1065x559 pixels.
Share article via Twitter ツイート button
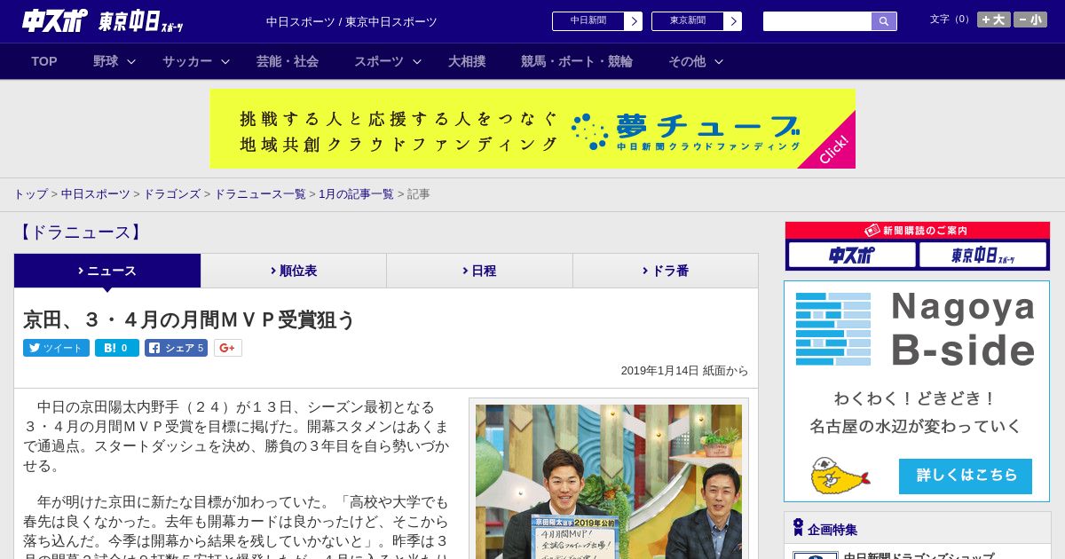[56, 348]
